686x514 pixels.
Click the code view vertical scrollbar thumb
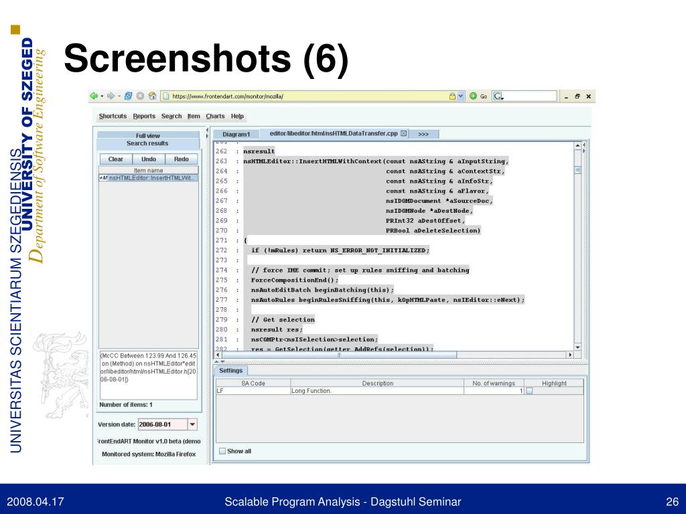[577, 171]
